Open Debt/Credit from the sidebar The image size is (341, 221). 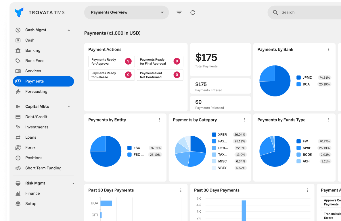point(36,117)
